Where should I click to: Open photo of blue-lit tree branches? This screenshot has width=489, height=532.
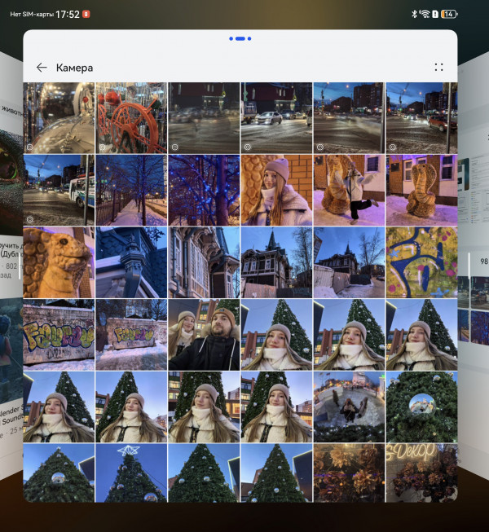pos(204,191)
